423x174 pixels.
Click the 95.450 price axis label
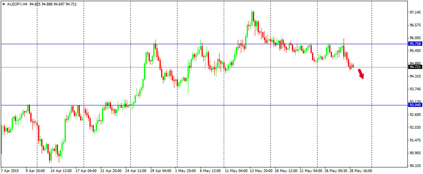(x=415, y=50)
